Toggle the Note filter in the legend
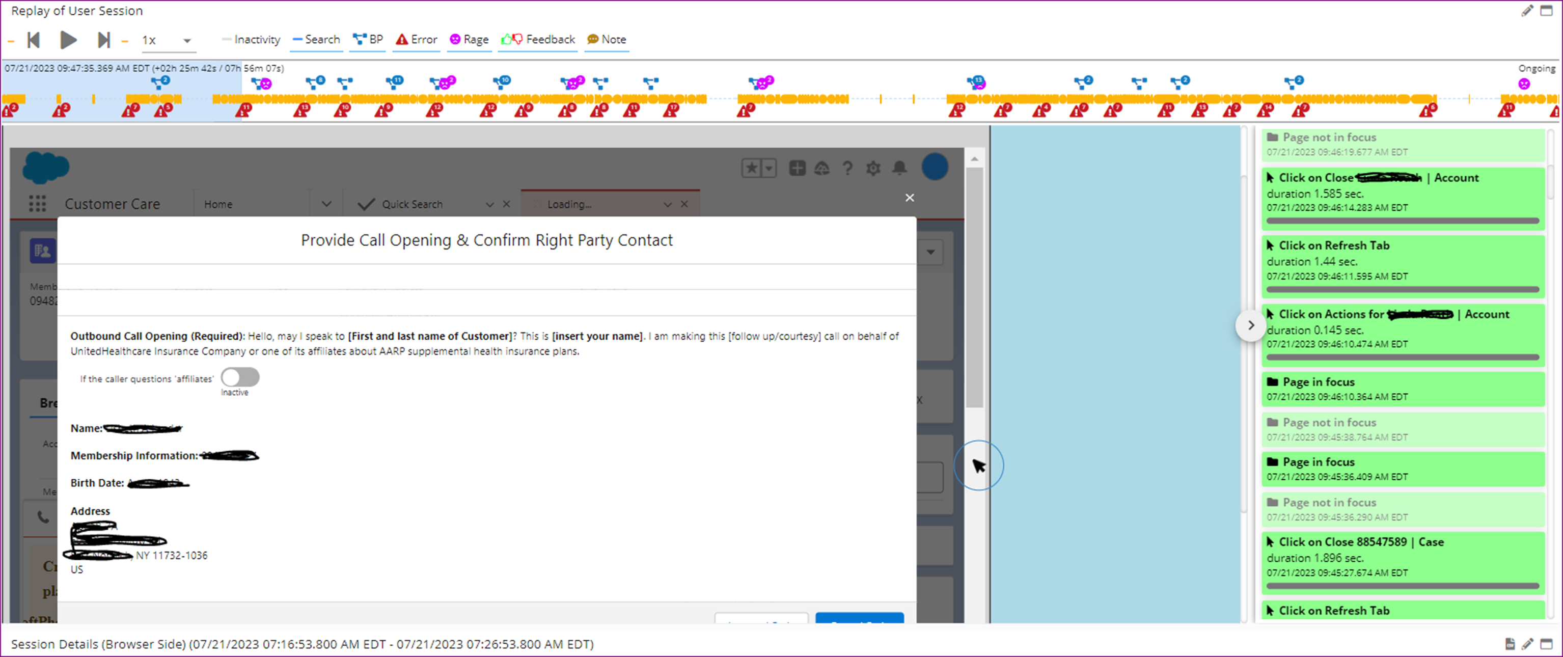Screen dimensions: 1563x657 point(606,39)
